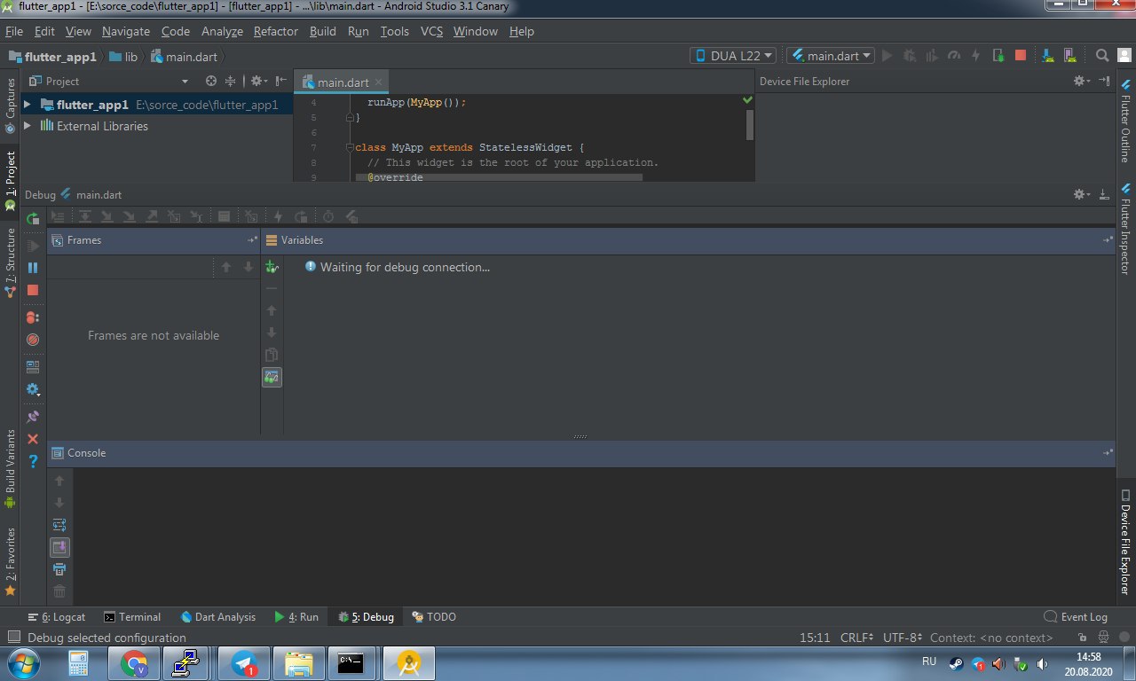Open run configuration main.dart dropdown
1136x681 pixels.
831,55
